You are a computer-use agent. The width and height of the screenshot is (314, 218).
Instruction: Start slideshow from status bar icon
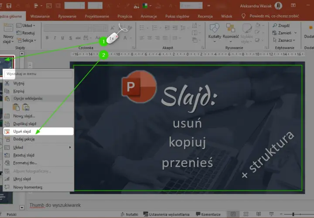pos(271,214)
